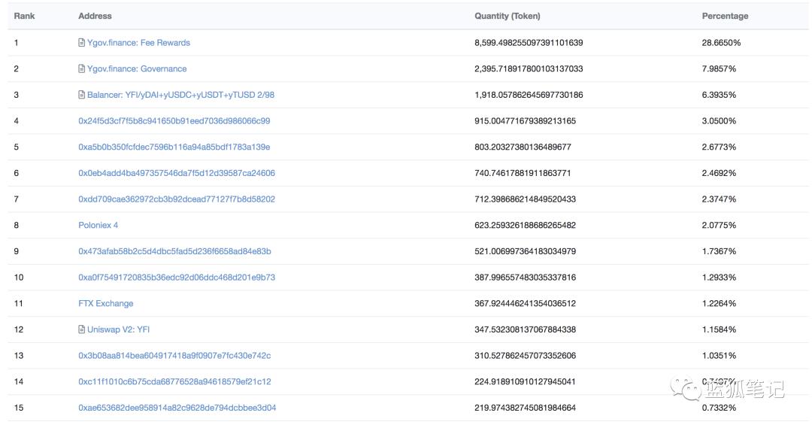
Task: Open address 0x473afab58b2c5d4dbc5fad5d236f6658ad84e83b
Action: pyautogui.click(x=174, y=251)
